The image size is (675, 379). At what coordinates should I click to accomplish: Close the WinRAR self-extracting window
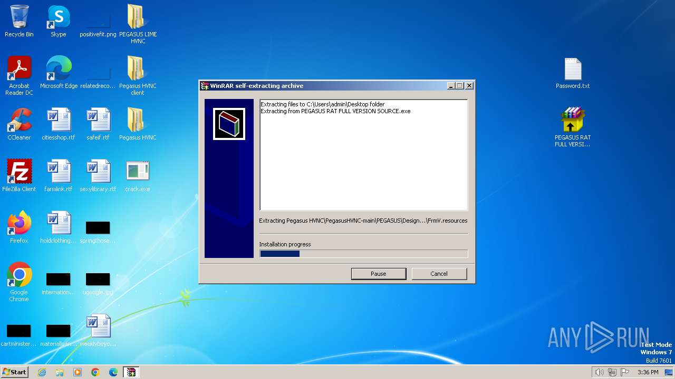469,86
